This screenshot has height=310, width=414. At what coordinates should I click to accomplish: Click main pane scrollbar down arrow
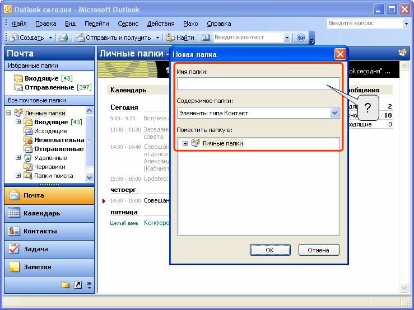[404, 288]
